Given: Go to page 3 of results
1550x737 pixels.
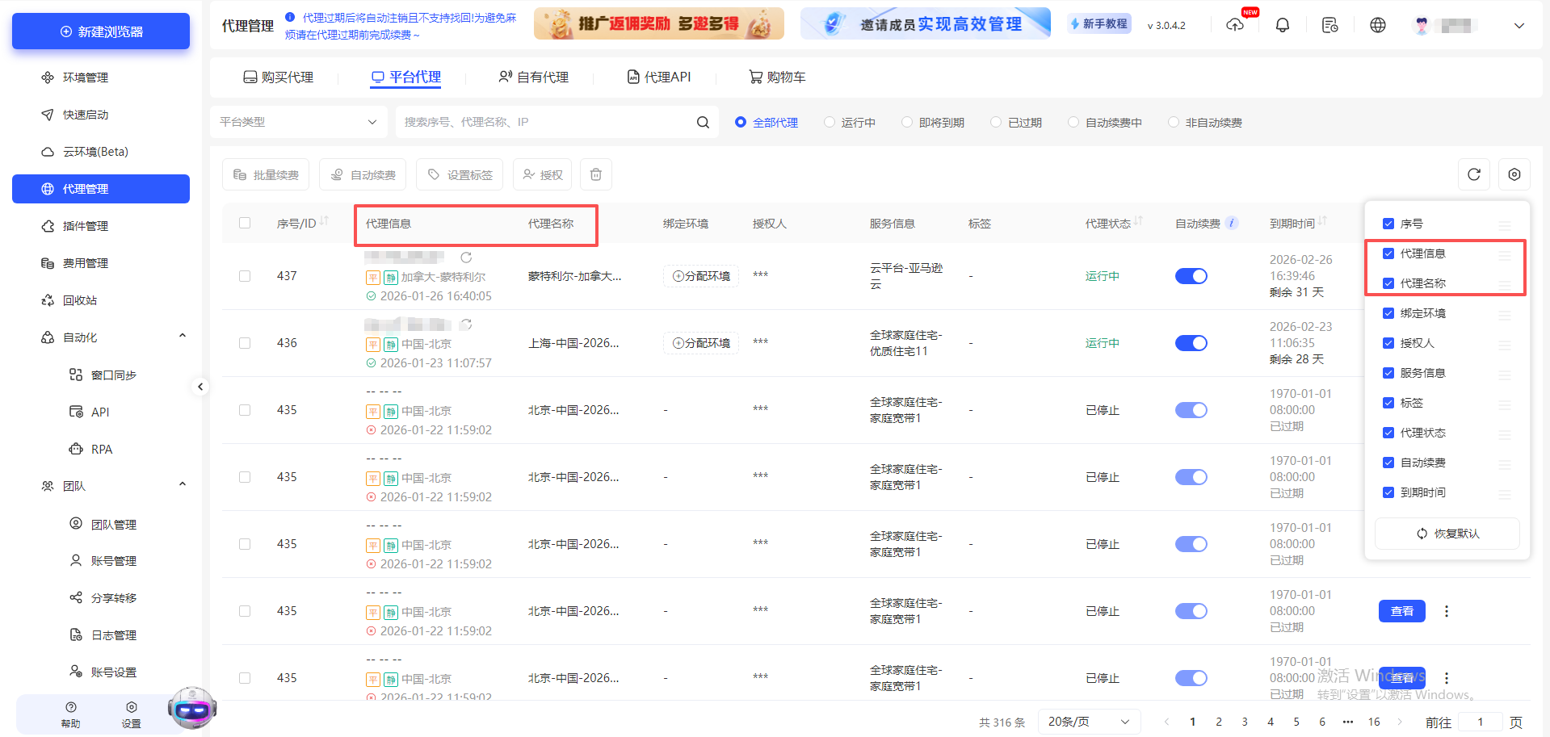Looking at the screenshot, I should click(1244, 721).
